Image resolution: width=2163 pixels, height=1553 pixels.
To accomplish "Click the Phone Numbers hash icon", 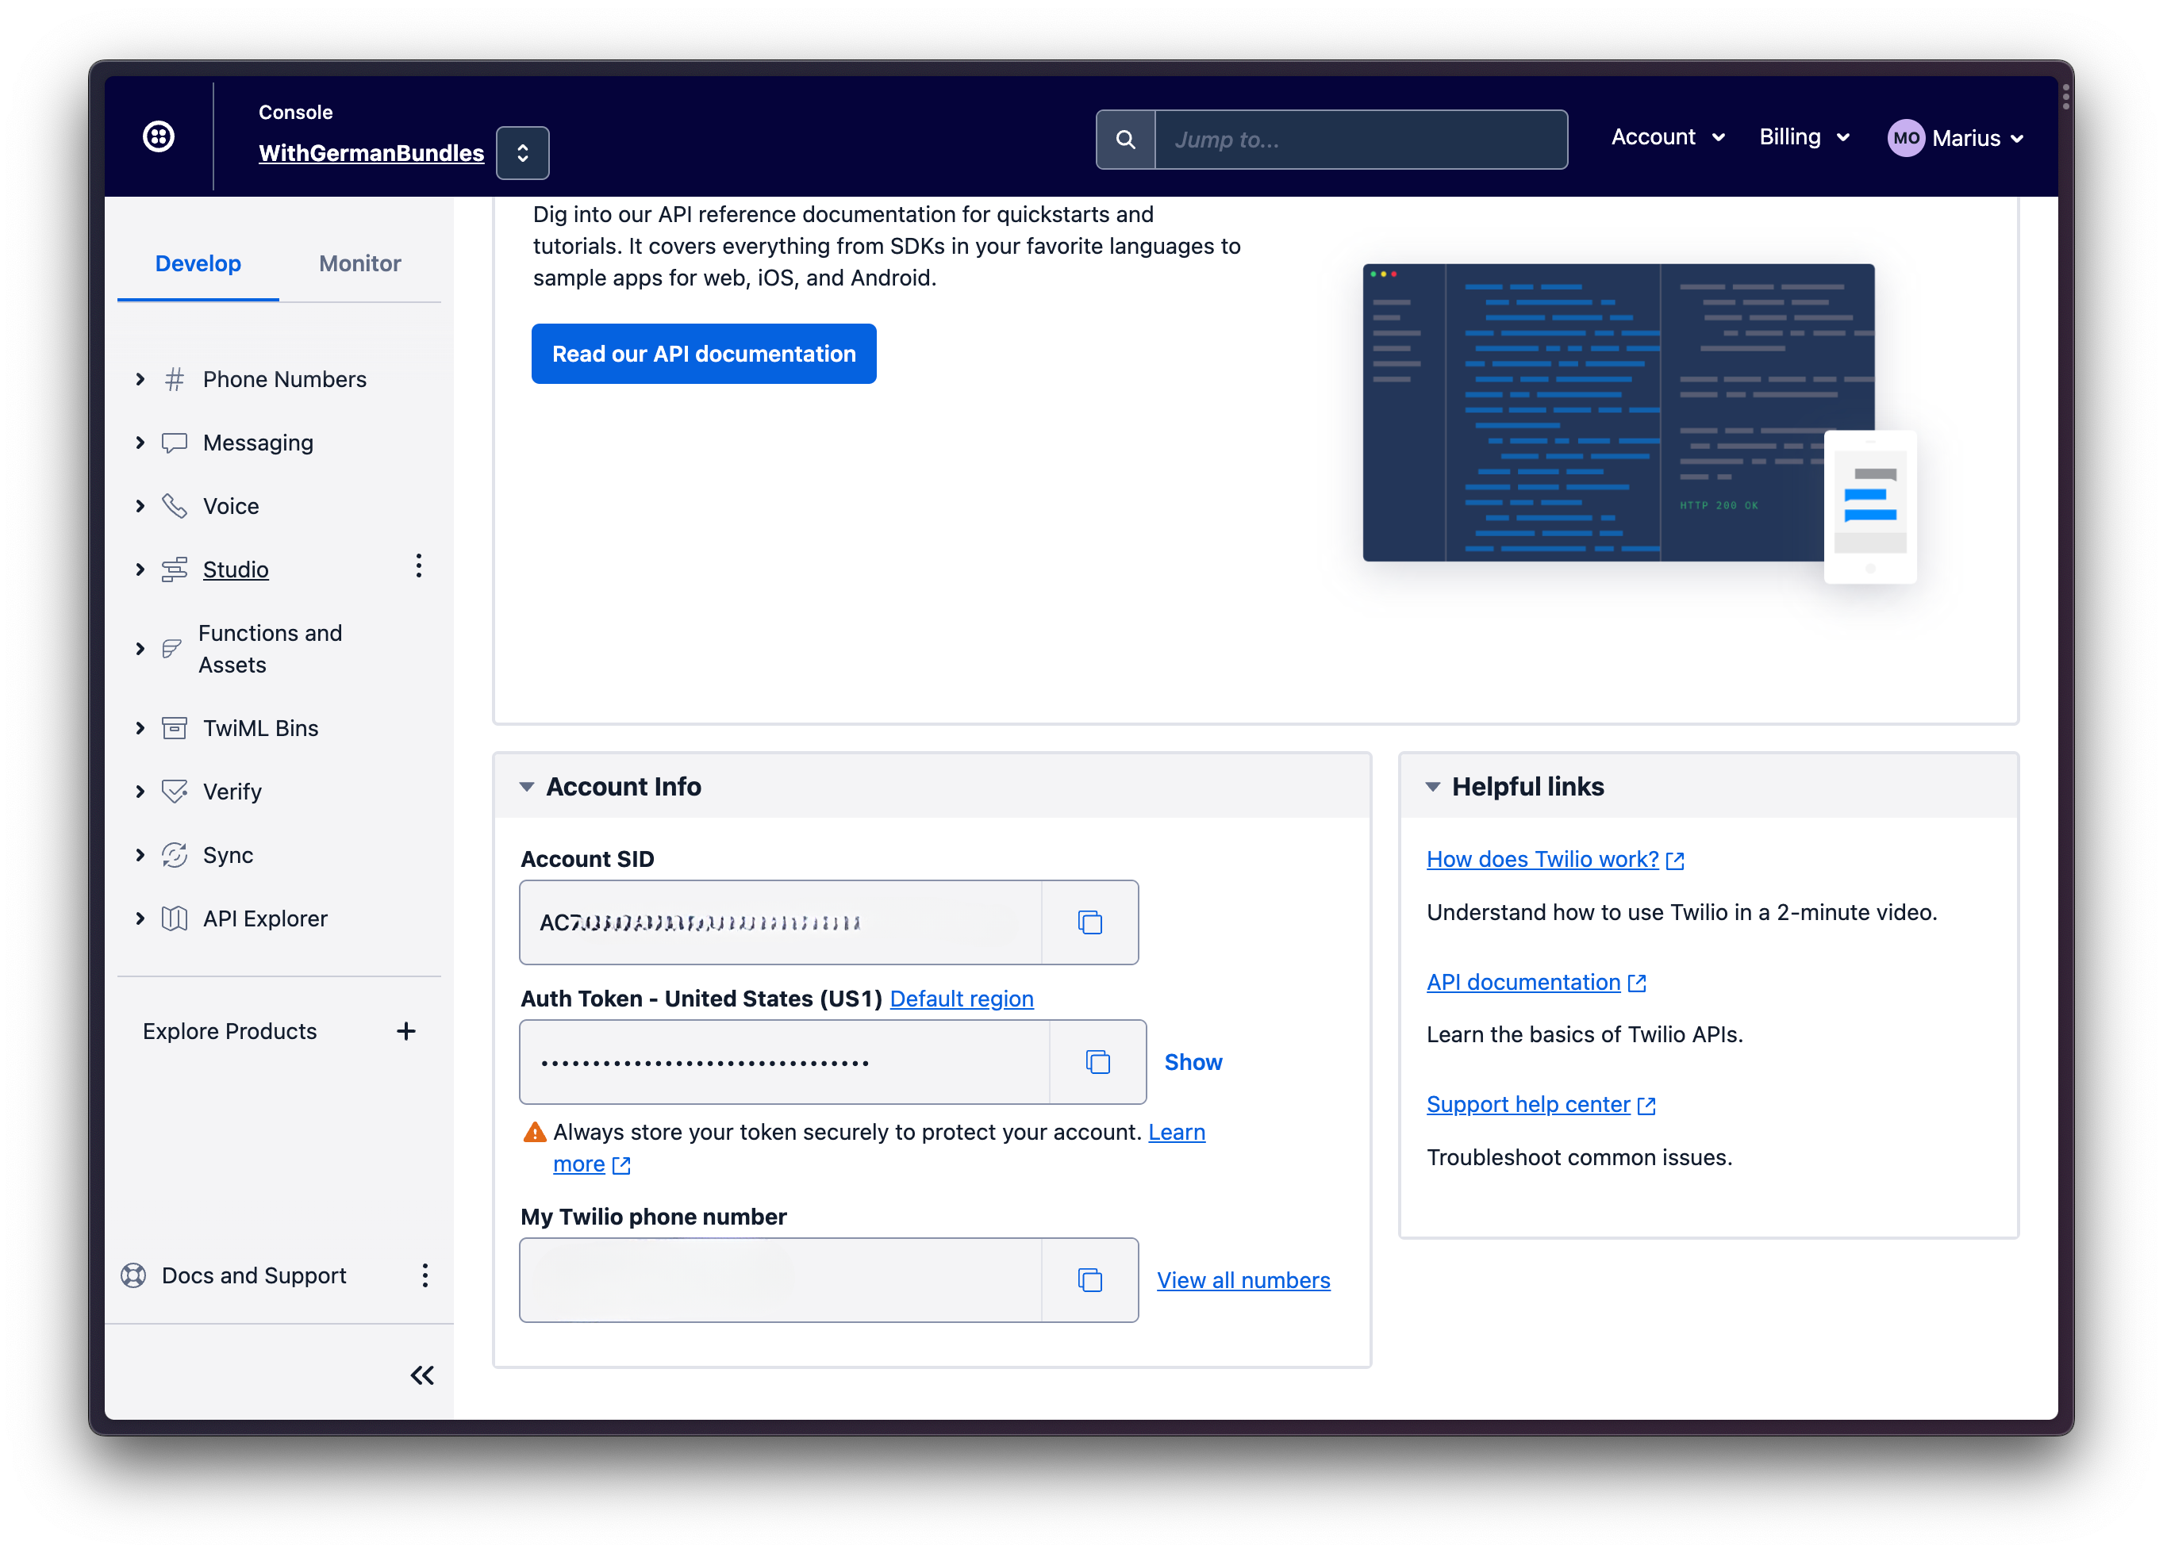I will tap(174, 379).
